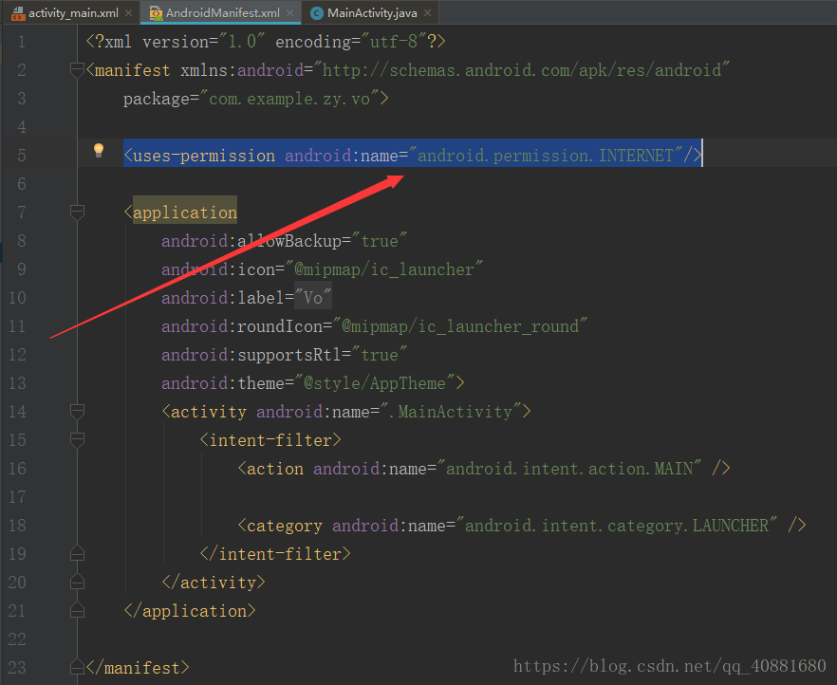Click the xmlns schemas.android.com URL string
Viewport: 837px width, 685px height.
(522, 70)
